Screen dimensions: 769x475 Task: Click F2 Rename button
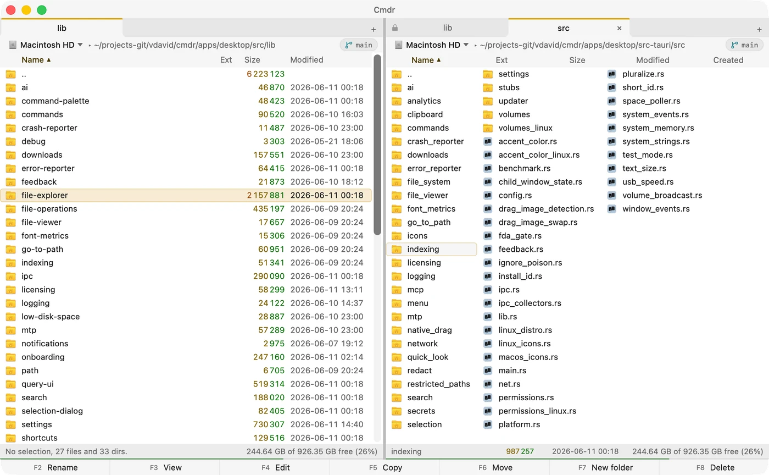point(55,467)
